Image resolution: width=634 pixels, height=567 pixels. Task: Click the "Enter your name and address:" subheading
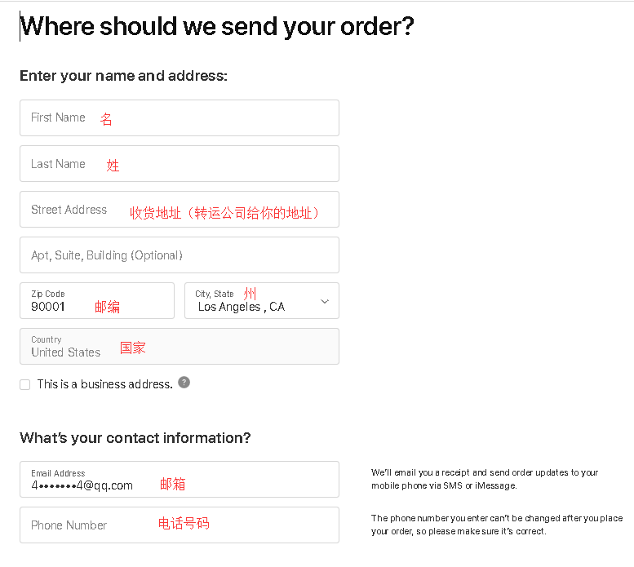coord(123,76)
